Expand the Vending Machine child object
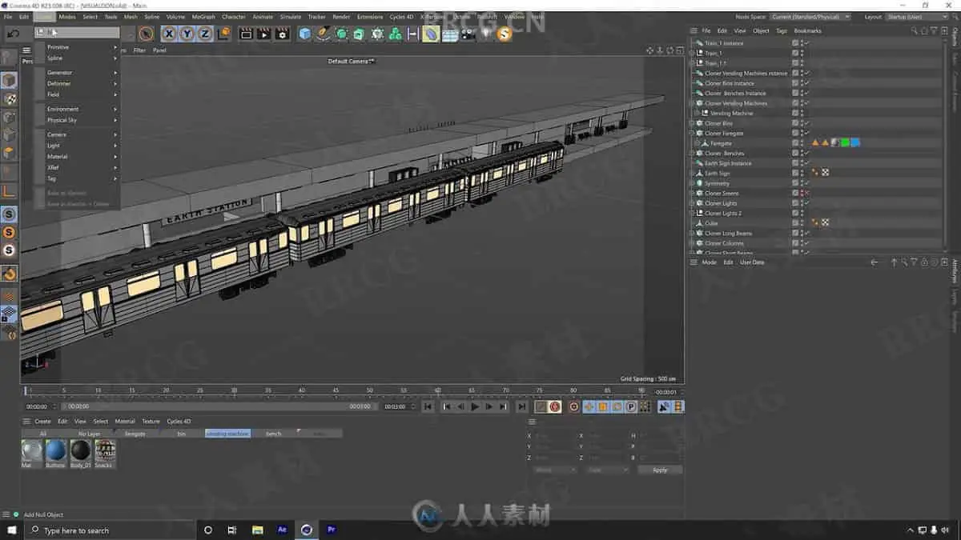Screen dimensions: 961x540 [698, 114]
